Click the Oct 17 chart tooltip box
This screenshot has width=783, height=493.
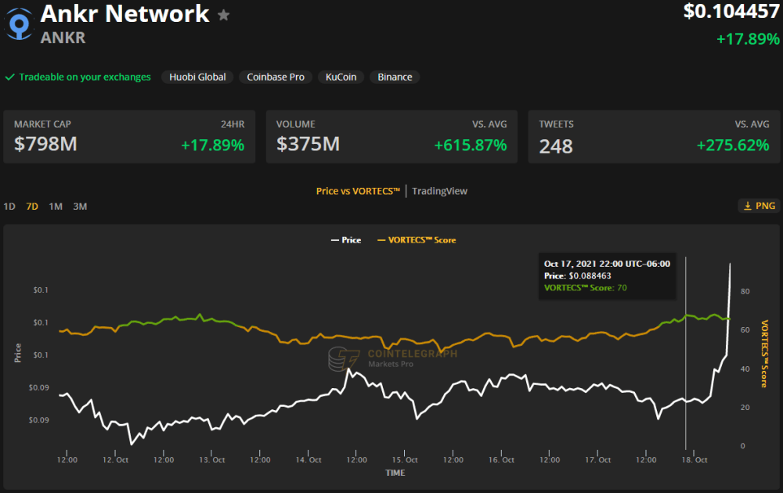point(608,276)
